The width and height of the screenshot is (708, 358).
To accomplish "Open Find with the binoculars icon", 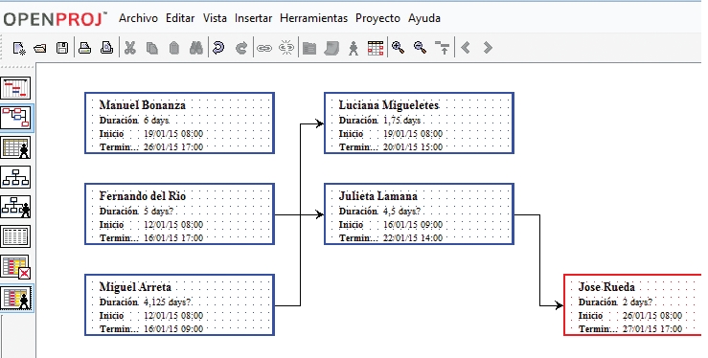I will [196, 48].
